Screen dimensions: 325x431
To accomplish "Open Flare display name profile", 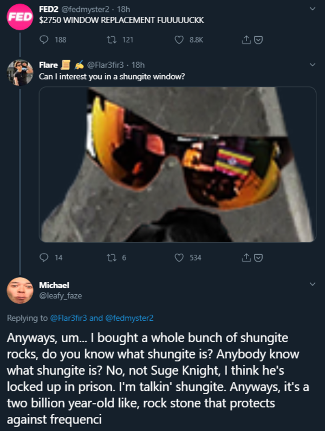I will tap(49, 65).
